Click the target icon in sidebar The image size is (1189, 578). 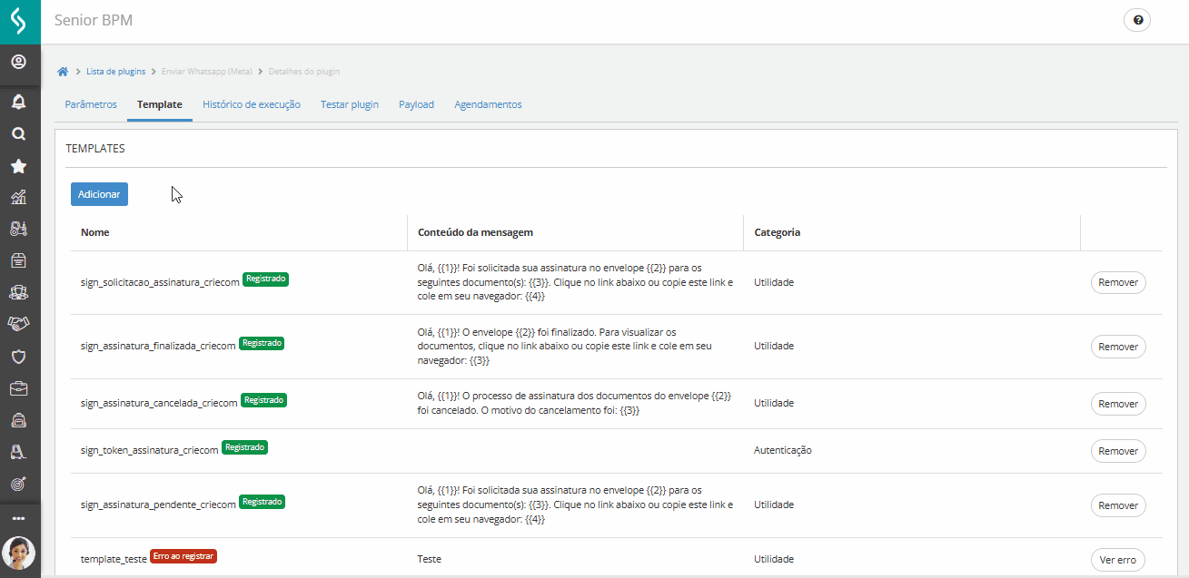(x=18, y=484)
